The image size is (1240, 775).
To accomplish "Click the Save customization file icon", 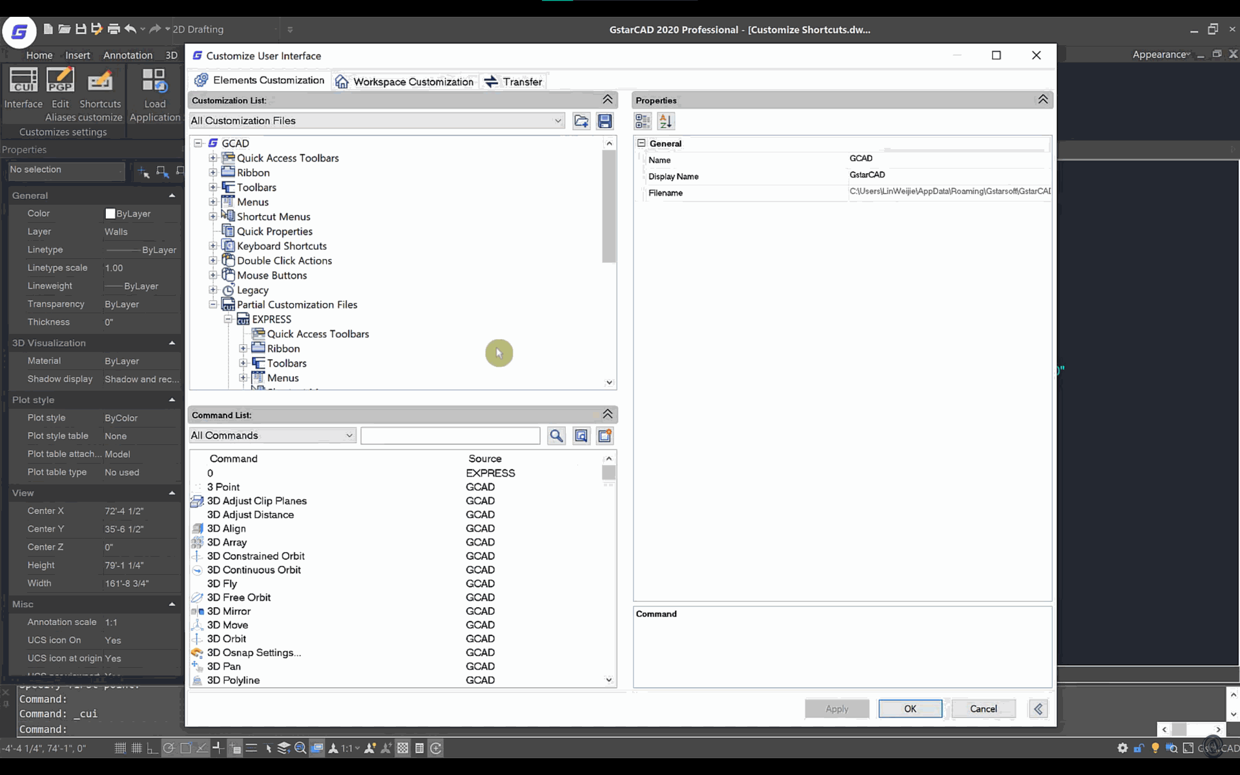I will pyautogui.click(x=604, y=121).
